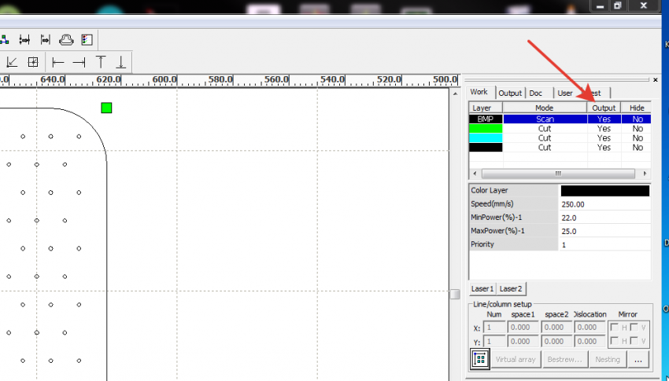Screen dimensions: 669x381
Task: Click the layer list settings toolbar icon
Action: coord(87,39)
